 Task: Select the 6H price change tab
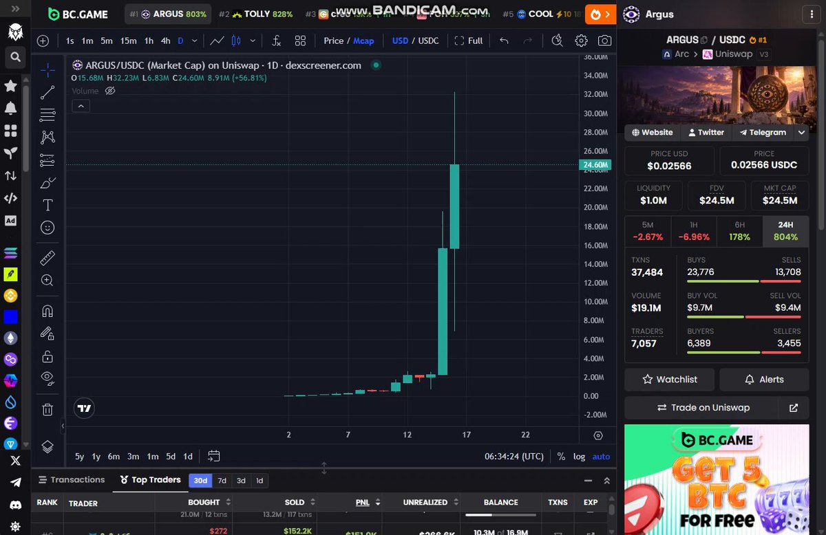pos(739,231)
